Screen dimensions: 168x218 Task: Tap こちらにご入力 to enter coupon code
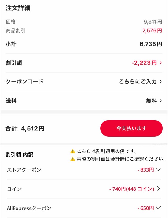pyautogui.click(x=138, y=81)
